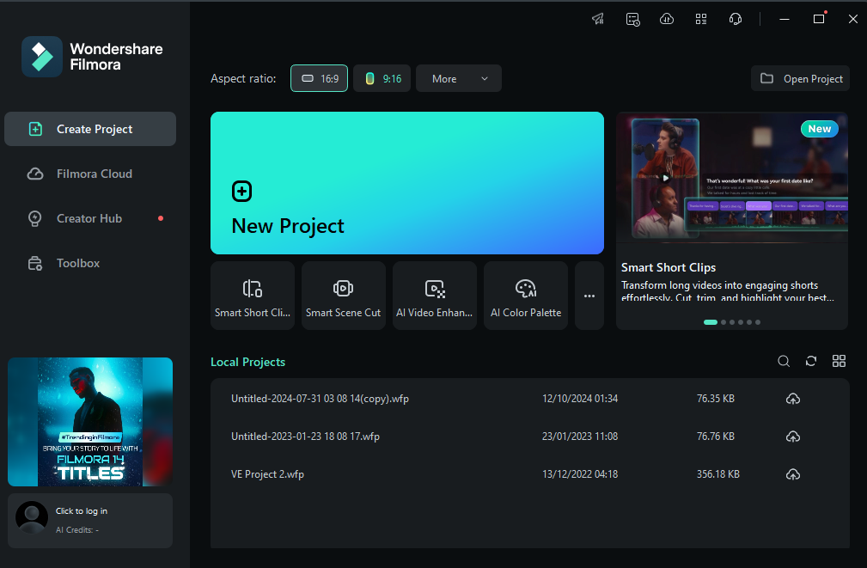The width and height of the screenshot is (867, 568).
Task: Select the 16:9 aspect ratio
Action: pyautogui.click(x=319, y=78)
